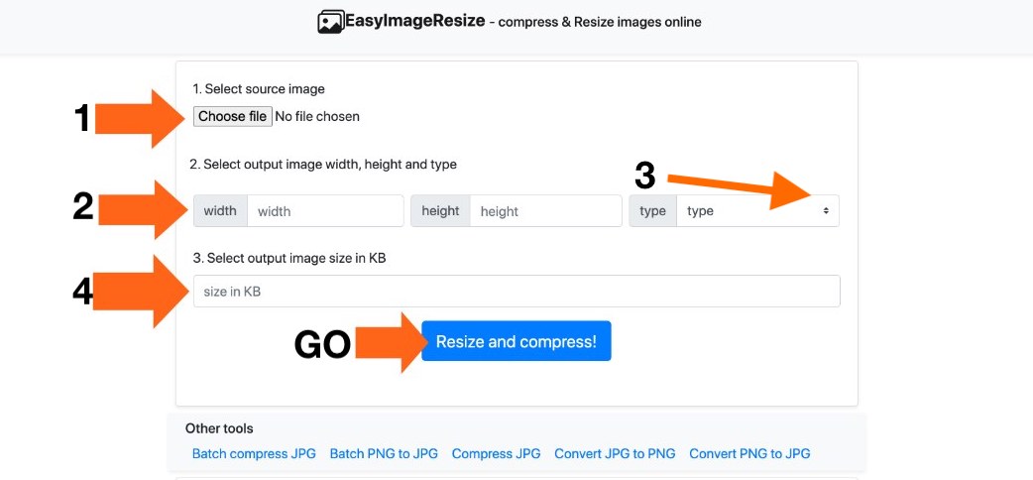Open the Convert PNG to JPG link
Viewport: 1033px width, 480px height.
point(749,453)
